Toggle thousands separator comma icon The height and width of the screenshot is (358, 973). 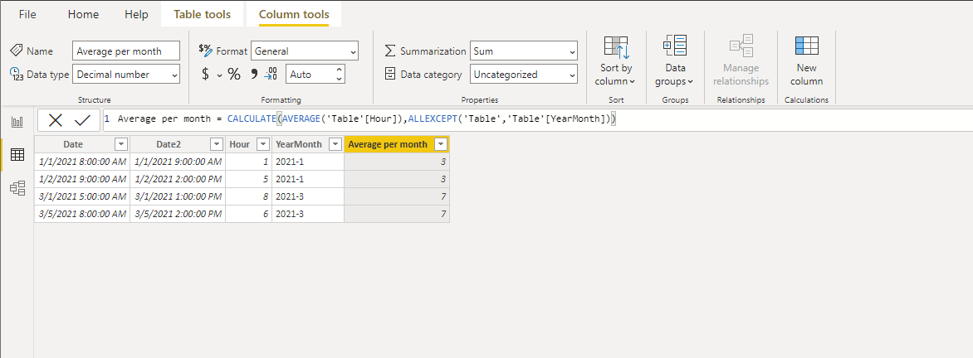253,75
